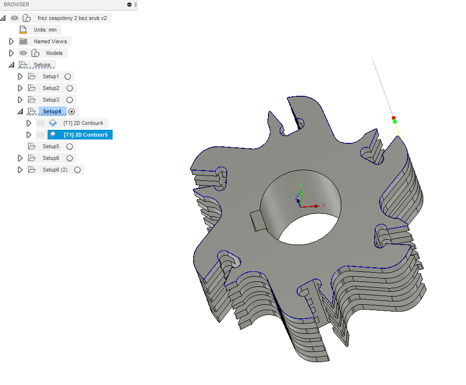The width and height of the screenshot is (466, 385).
Task: Click the Setups folder icon
Action: [23, 65]
